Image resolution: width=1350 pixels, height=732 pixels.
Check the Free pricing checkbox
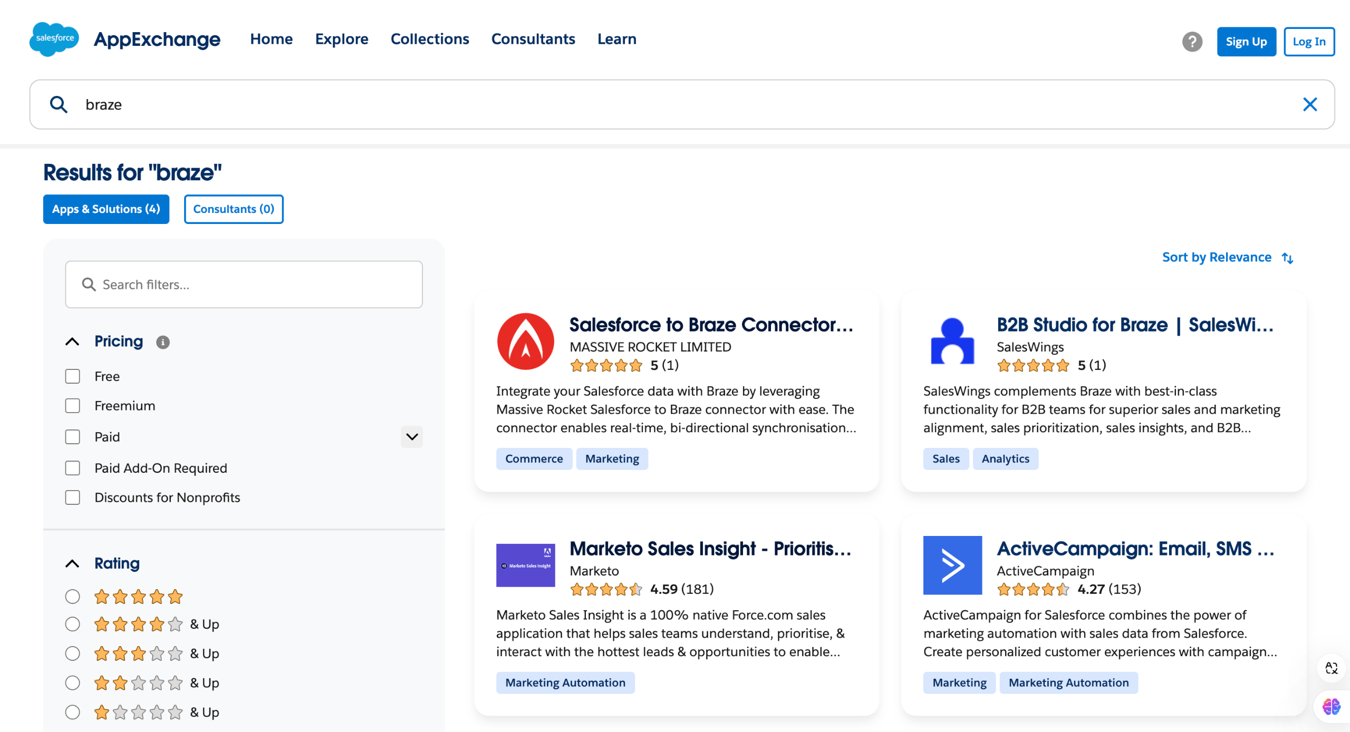(73, 376)
